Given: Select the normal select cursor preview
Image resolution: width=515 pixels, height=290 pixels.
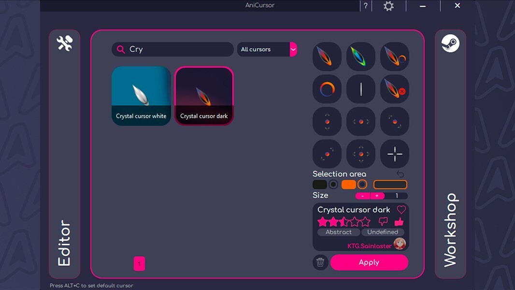Looking at the screenshot, I should (x=327, y=57).
